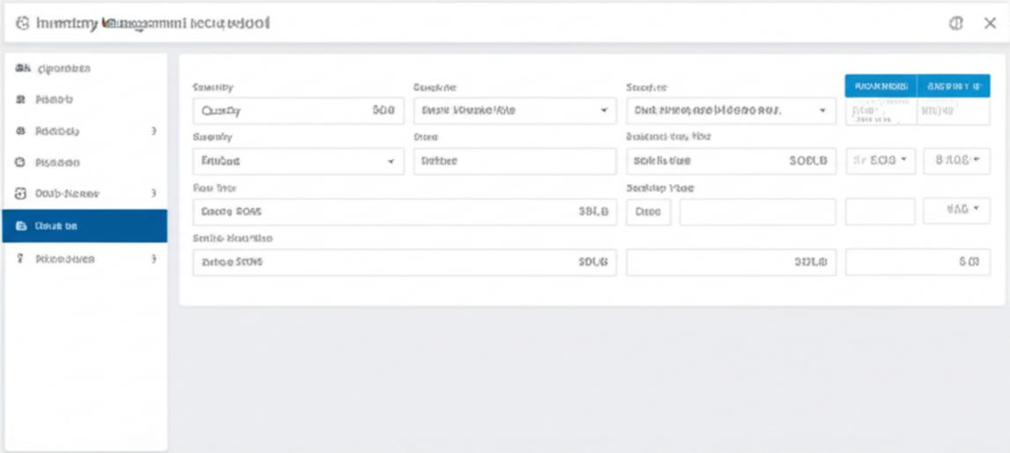
Task: Click the icon on the highlighted blue sidebar item
Action: [21, 226]
